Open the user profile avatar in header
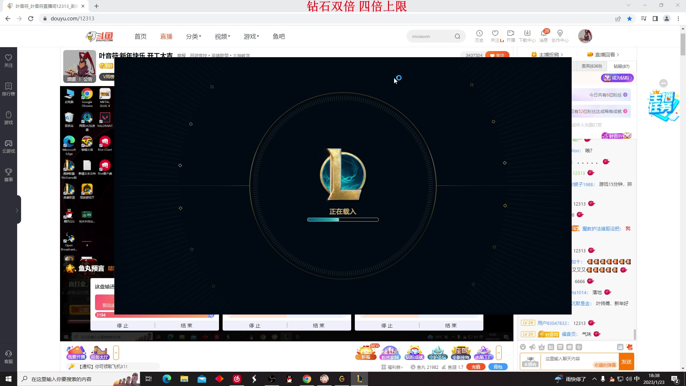The width and height of the screenshot is (686, 386). [x=585, y=36]
